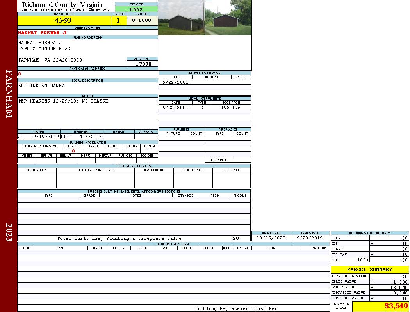Screen dimensions: 410x312
Task: Click the H SQFT value 0
Action: pos(73,151)
